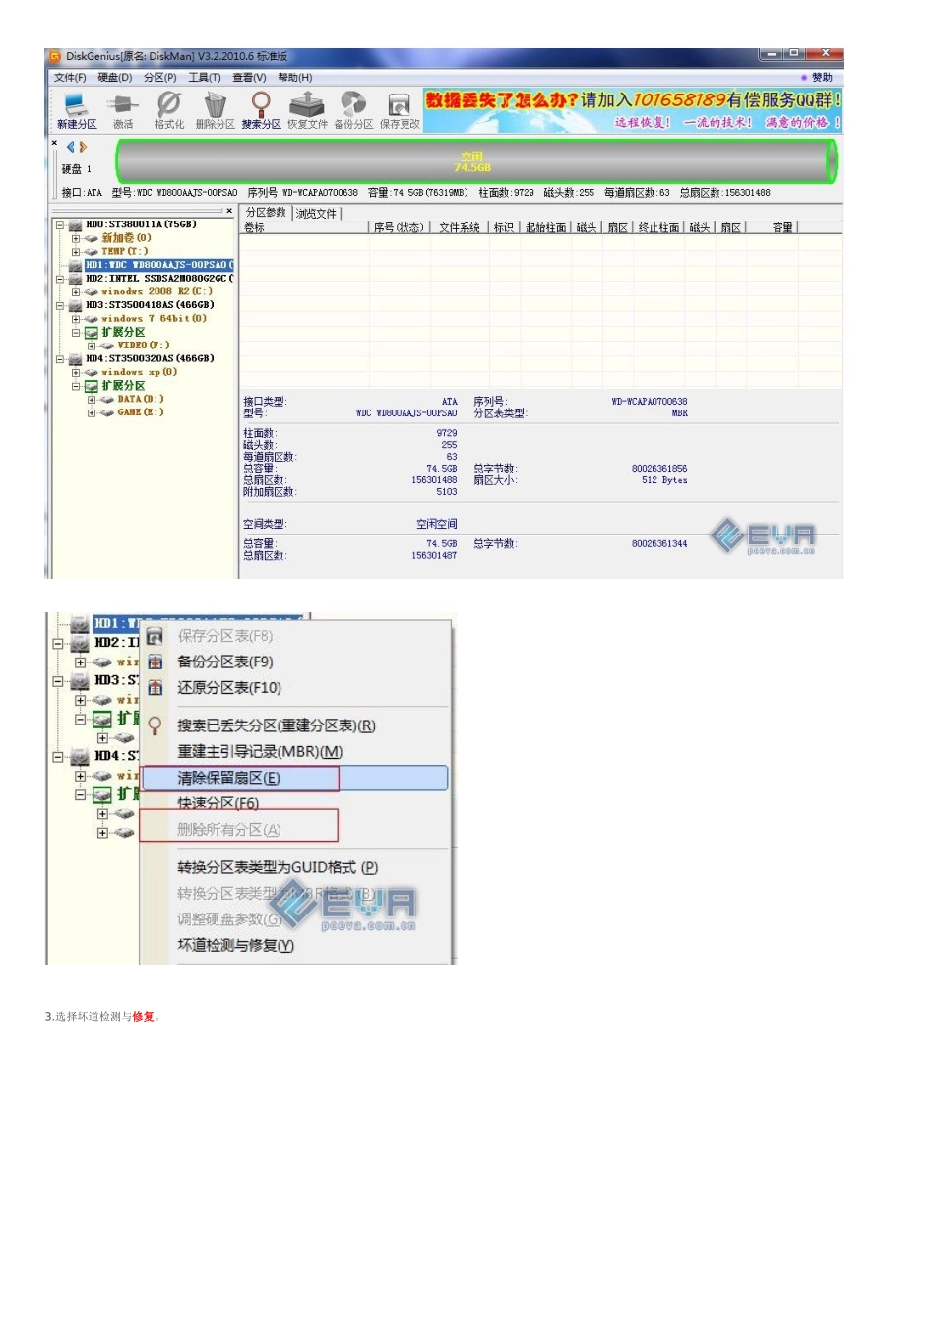Click the DiskGenius title bar app icon
The image size is (935, 1323).
(x=56, y=57)
